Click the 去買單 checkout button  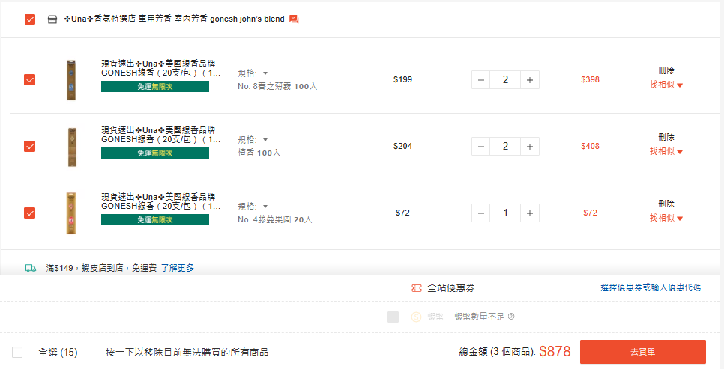642,352
